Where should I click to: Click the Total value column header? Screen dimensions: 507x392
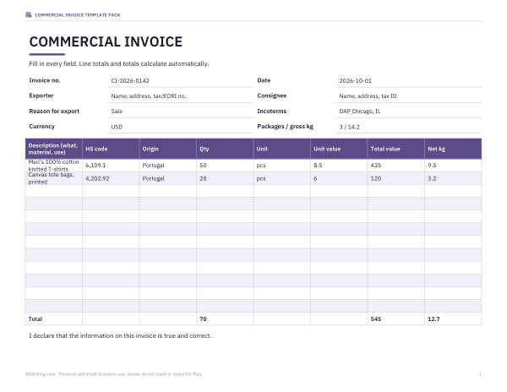point(396,149)
